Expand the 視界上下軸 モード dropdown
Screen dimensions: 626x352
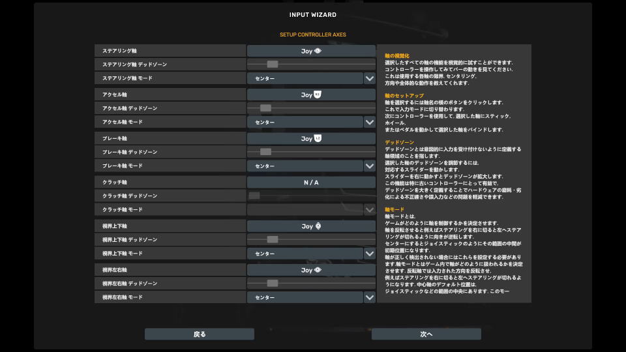coord(370,254)
